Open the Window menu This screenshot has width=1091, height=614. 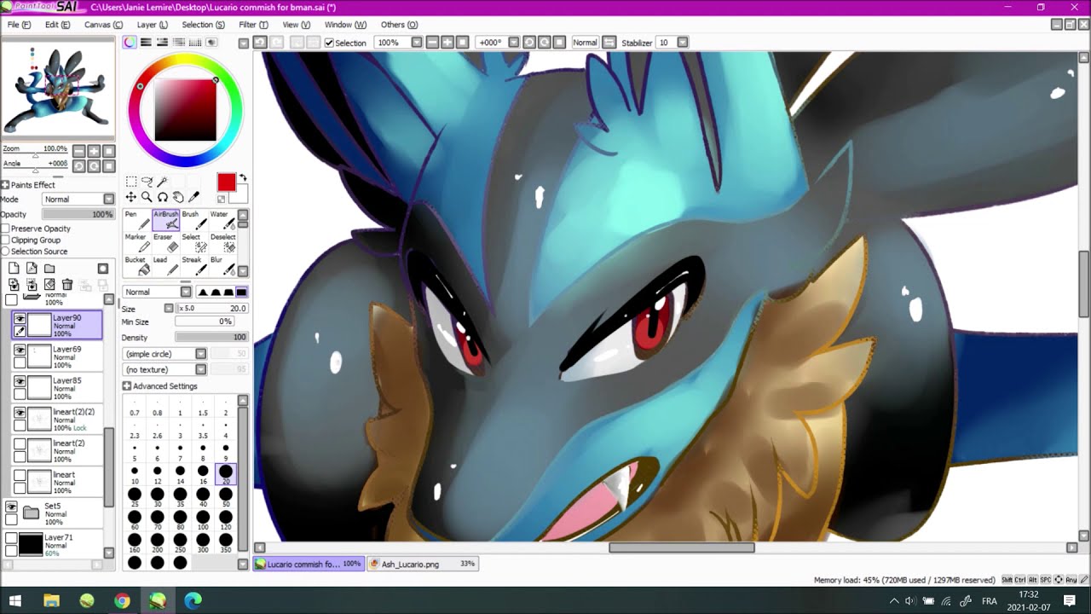tap(345, 25)
